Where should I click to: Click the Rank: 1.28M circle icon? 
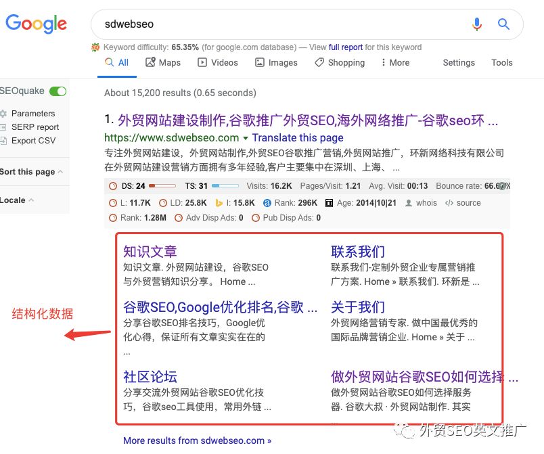click(113, 218)
